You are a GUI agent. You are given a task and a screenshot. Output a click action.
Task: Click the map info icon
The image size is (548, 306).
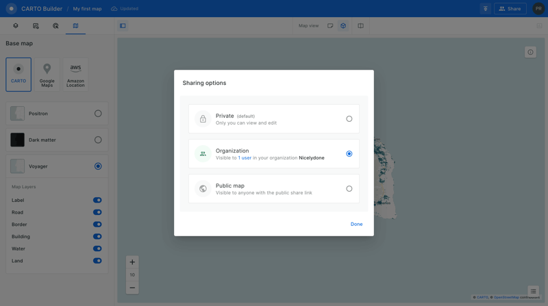pyautogui.click(x=530, y=52)
